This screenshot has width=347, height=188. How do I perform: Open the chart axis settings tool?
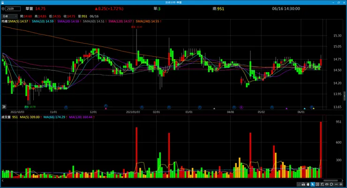coord(322,184)
